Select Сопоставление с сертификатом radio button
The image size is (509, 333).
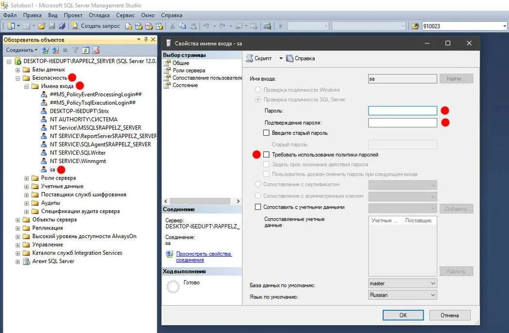point(258,184)
